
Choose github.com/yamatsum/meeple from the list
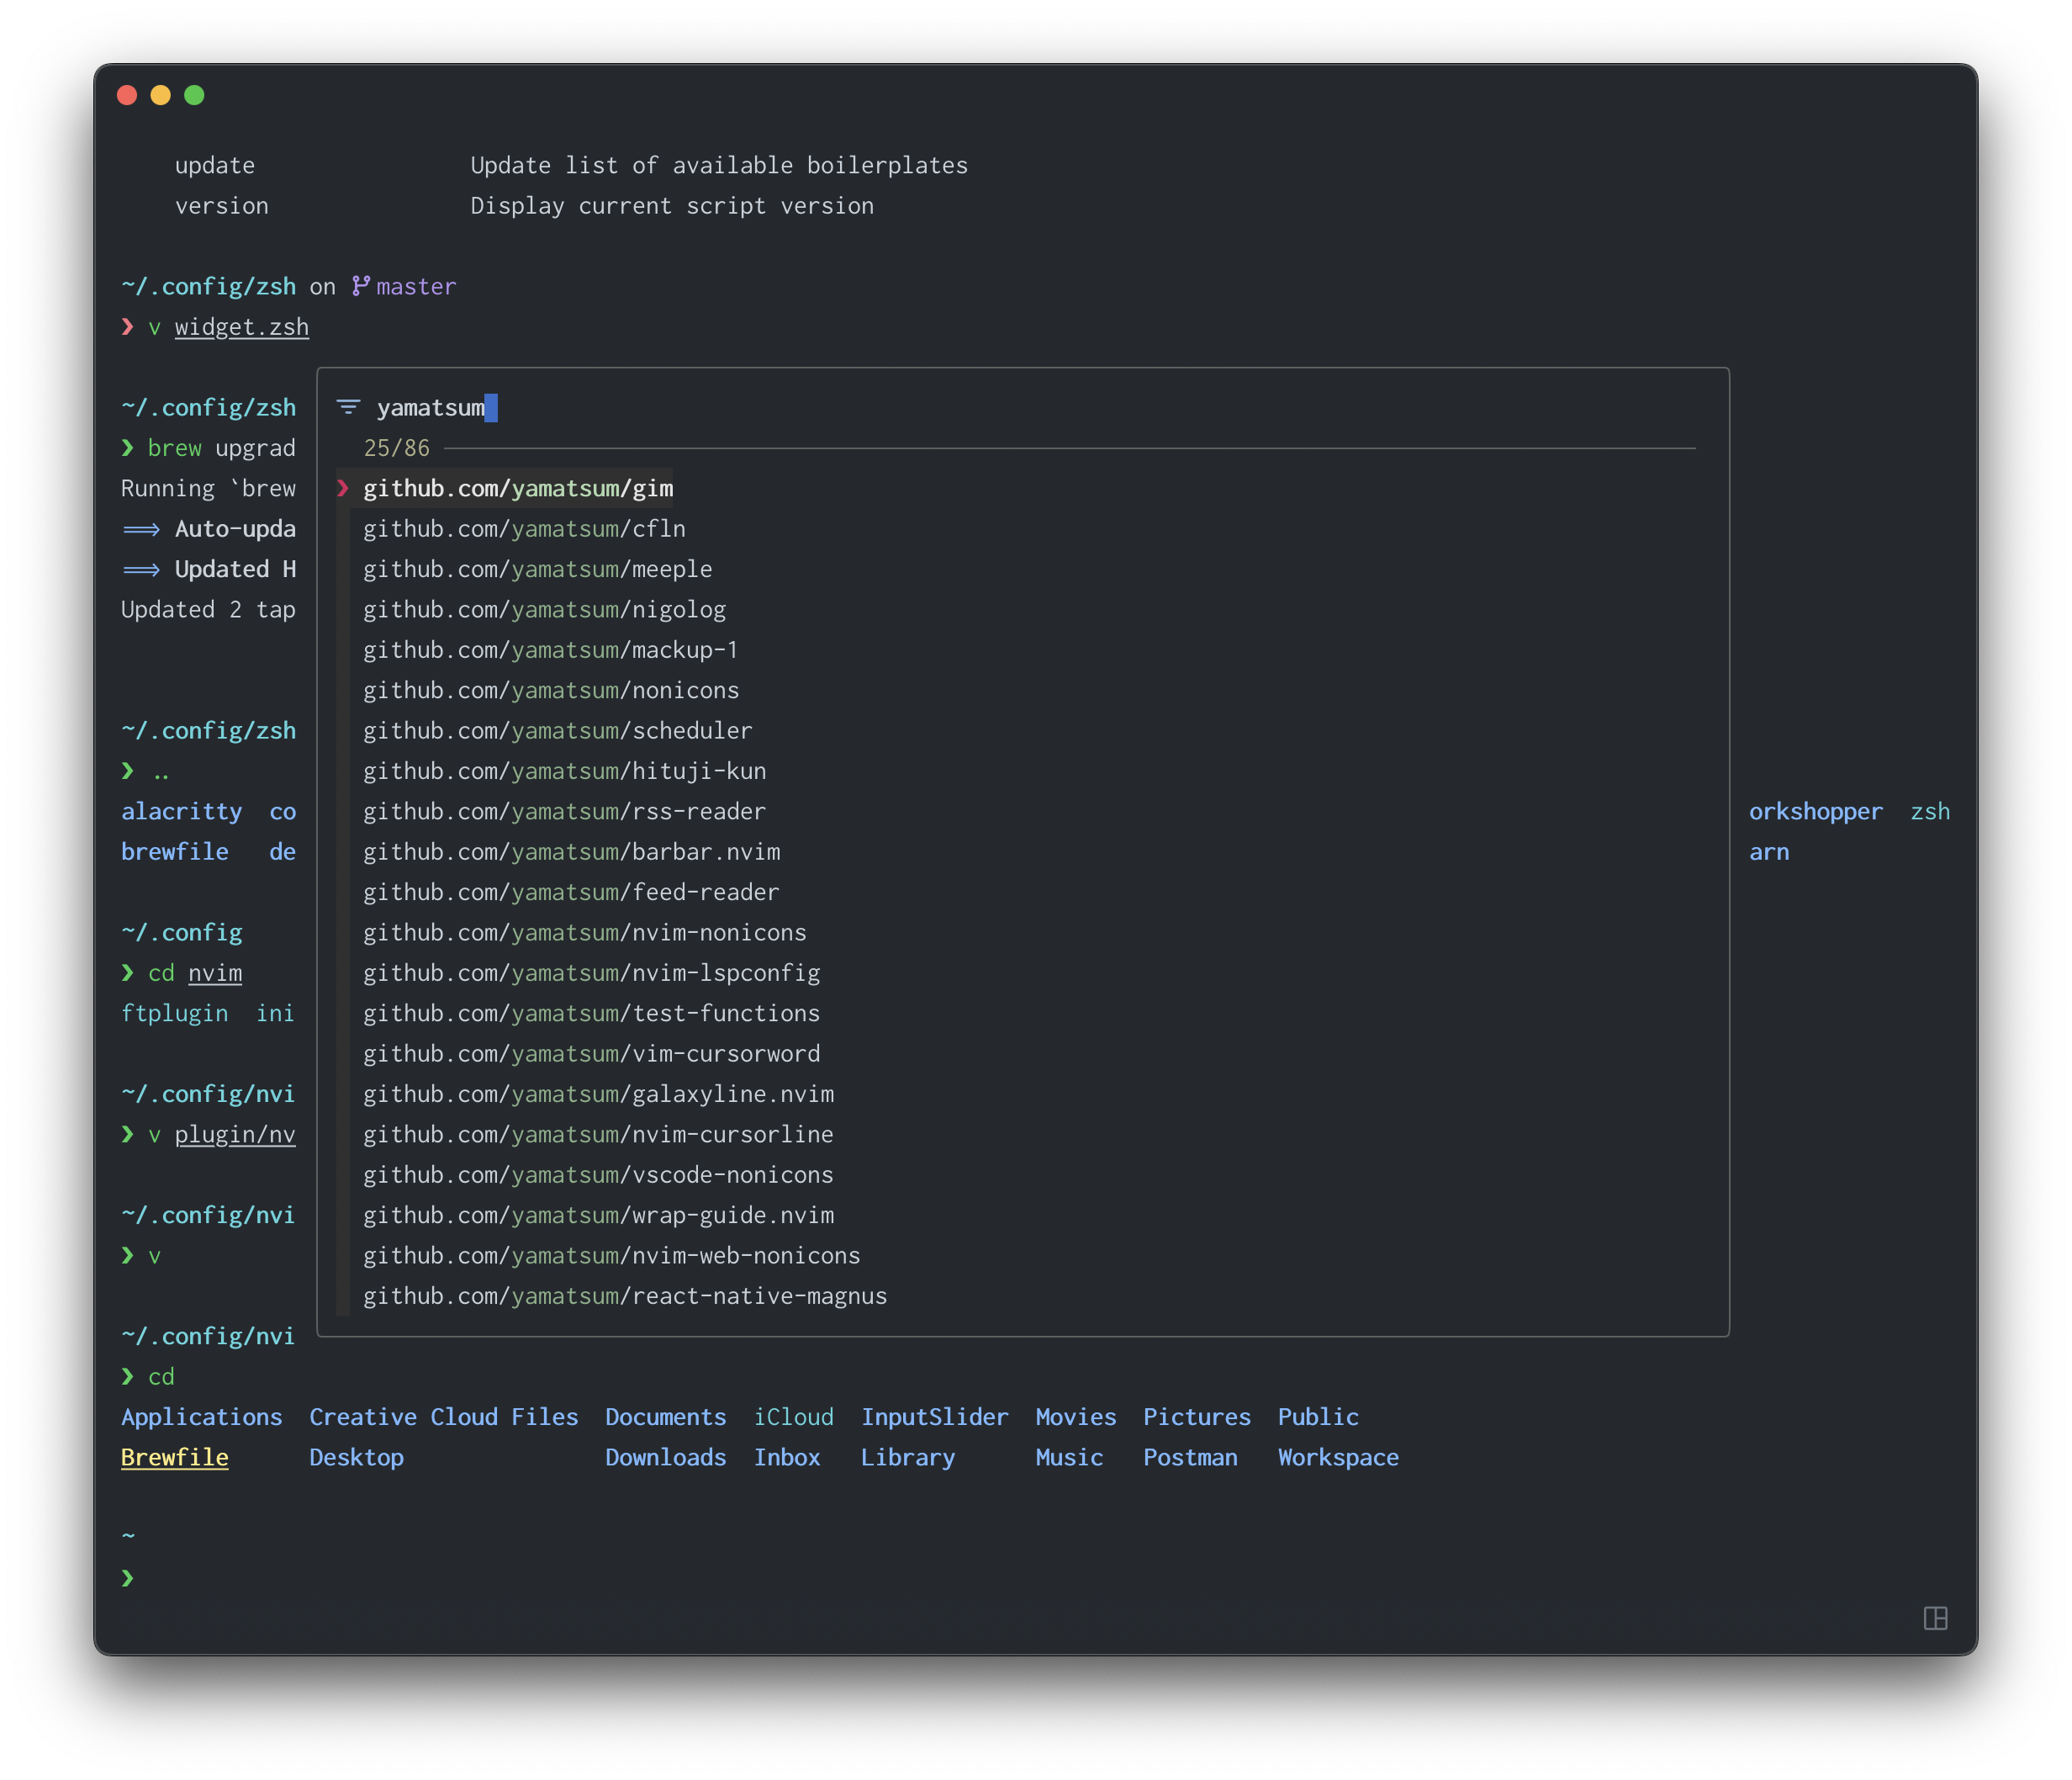pos(538,569)
